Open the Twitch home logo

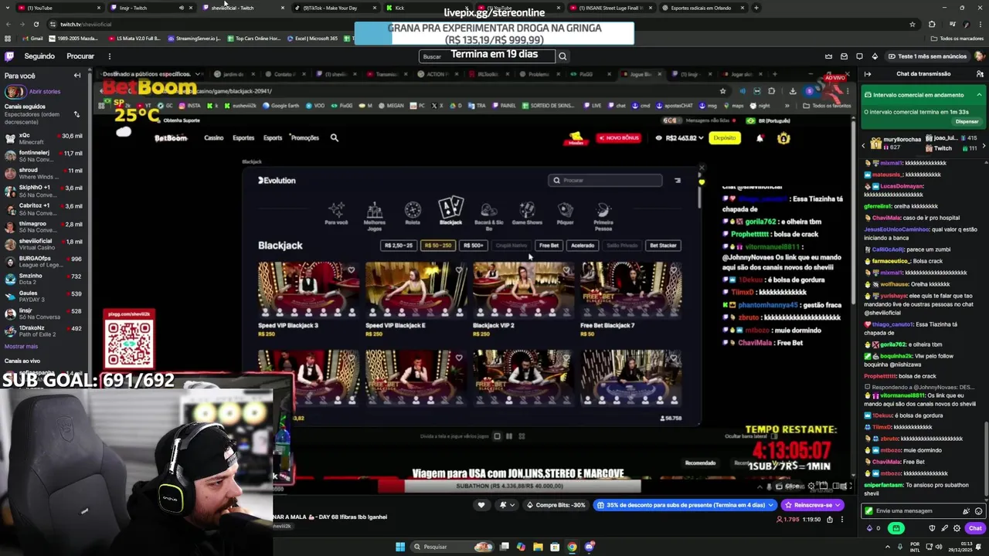(x=9, y=56)
